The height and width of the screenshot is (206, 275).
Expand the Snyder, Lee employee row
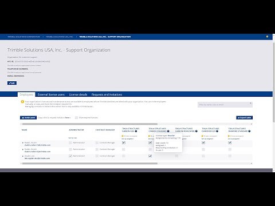pyautogui.click(x=23, y=156)
